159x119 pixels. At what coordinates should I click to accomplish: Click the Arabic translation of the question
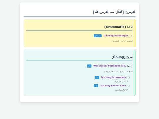(117, 72)
